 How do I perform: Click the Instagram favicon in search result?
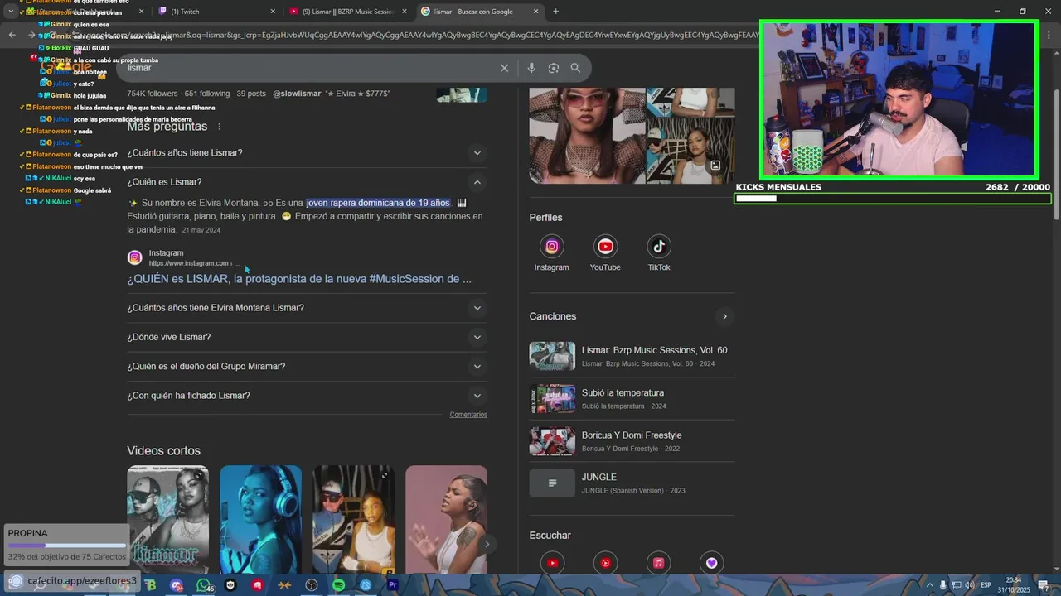point(134,257)
